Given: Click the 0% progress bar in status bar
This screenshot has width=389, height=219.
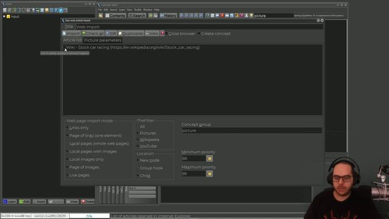Looking at the screenshot, I should click(89, 216).
